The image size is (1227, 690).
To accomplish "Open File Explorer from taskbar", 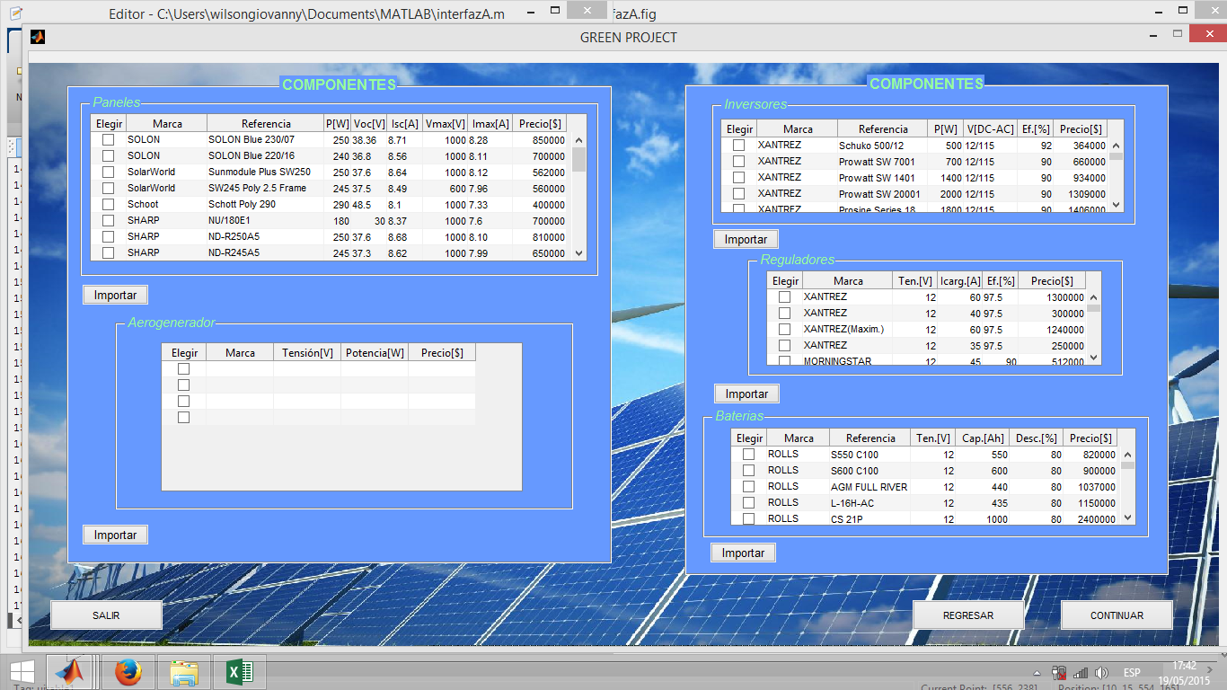I will (185, 672).
